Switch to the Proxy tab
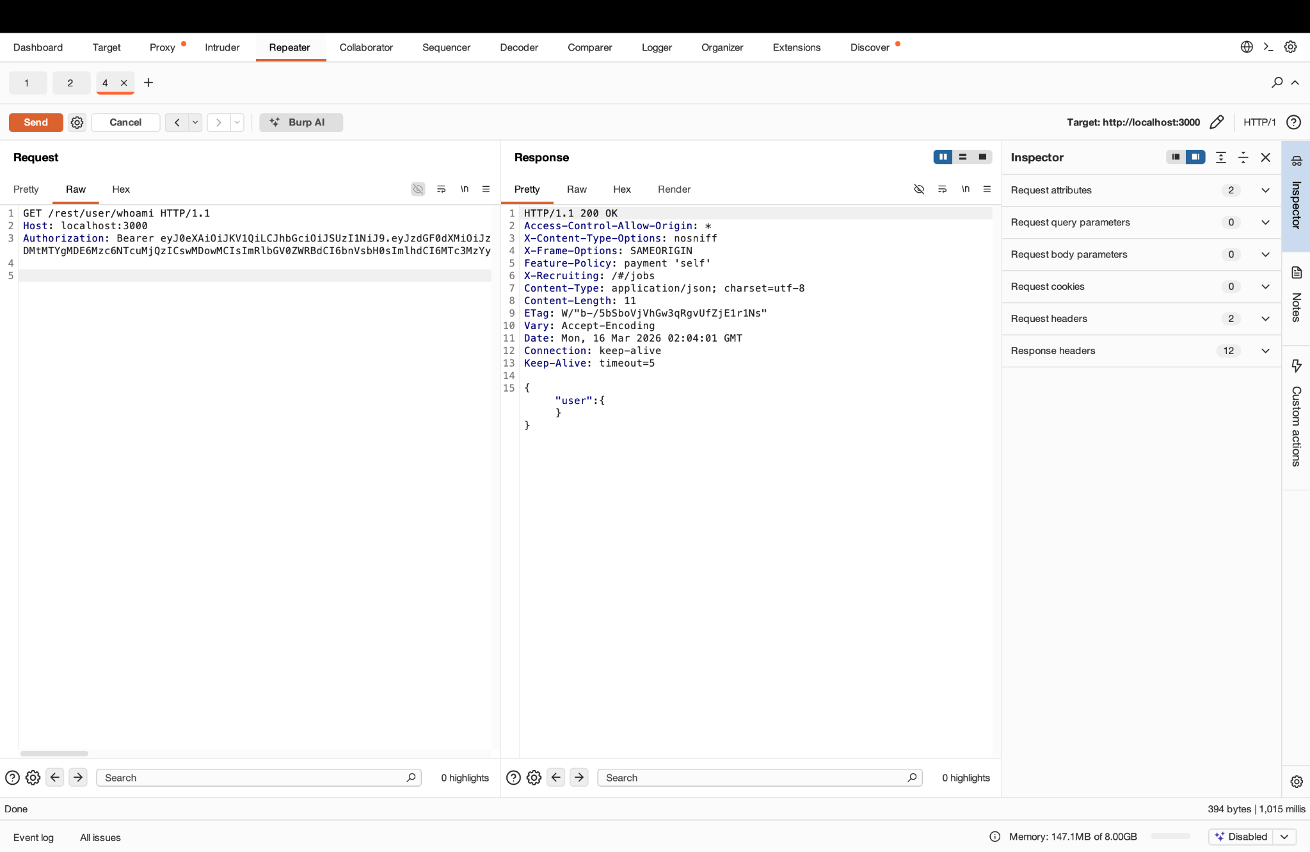Viewport: 1310px width, 852px height. click(x=162, y=47)
